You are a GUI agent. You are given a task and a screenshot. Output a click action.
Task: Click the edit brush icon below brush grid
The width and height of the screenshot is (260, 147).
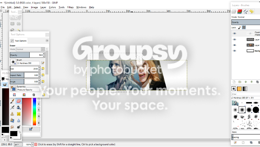tap(235, 143)
